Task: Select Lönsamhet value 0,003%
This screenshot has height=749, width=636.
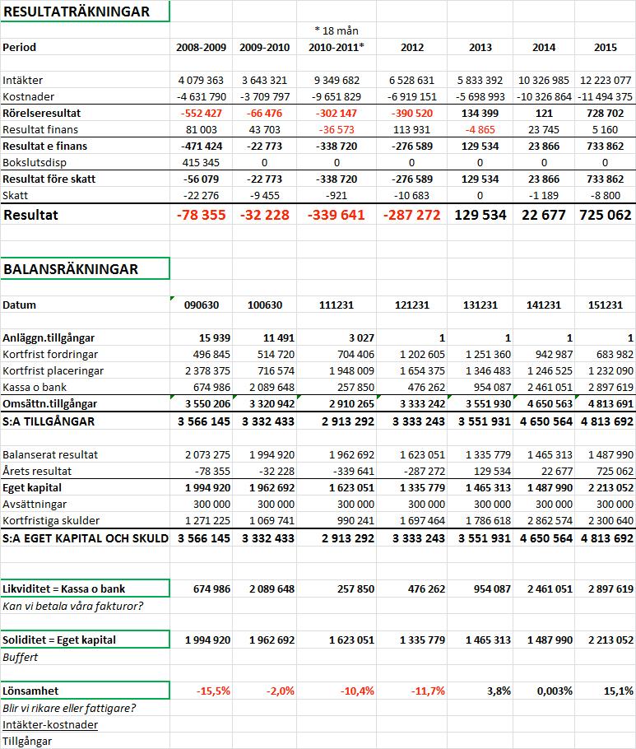Action: point(555,691)
